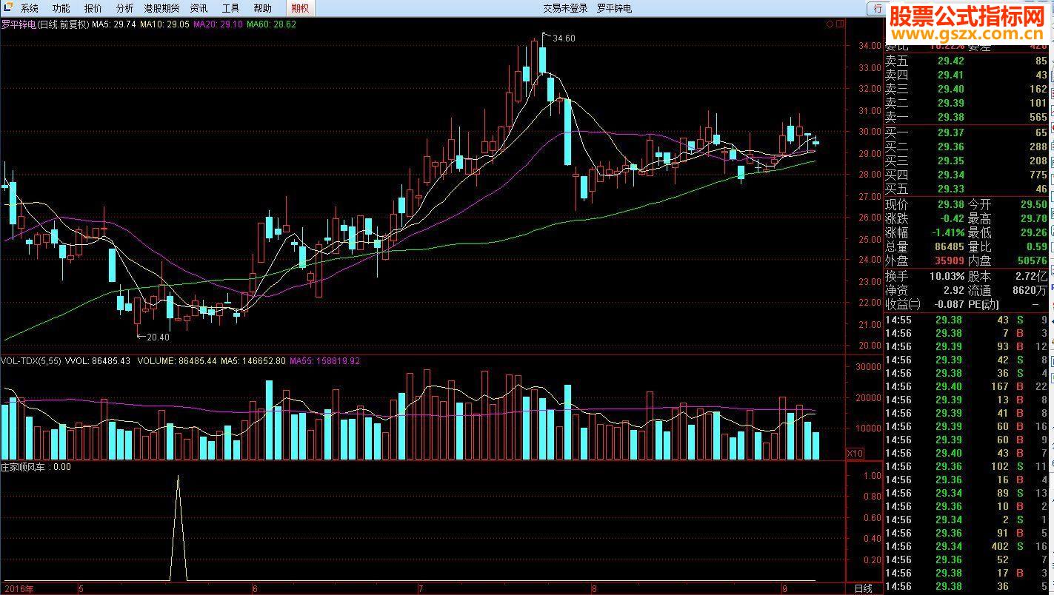Click the 收益(二) -0.087 value
The image size is (1054, 595).
point(948,304)
